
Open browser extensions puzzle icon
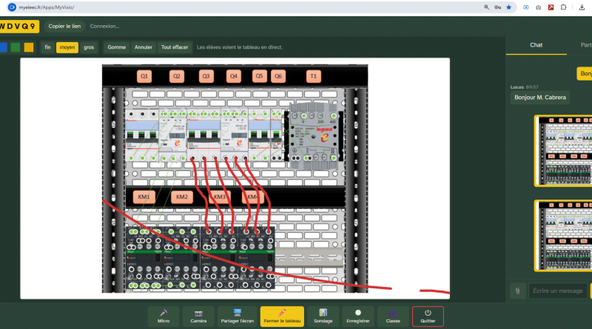click(563, 7)
